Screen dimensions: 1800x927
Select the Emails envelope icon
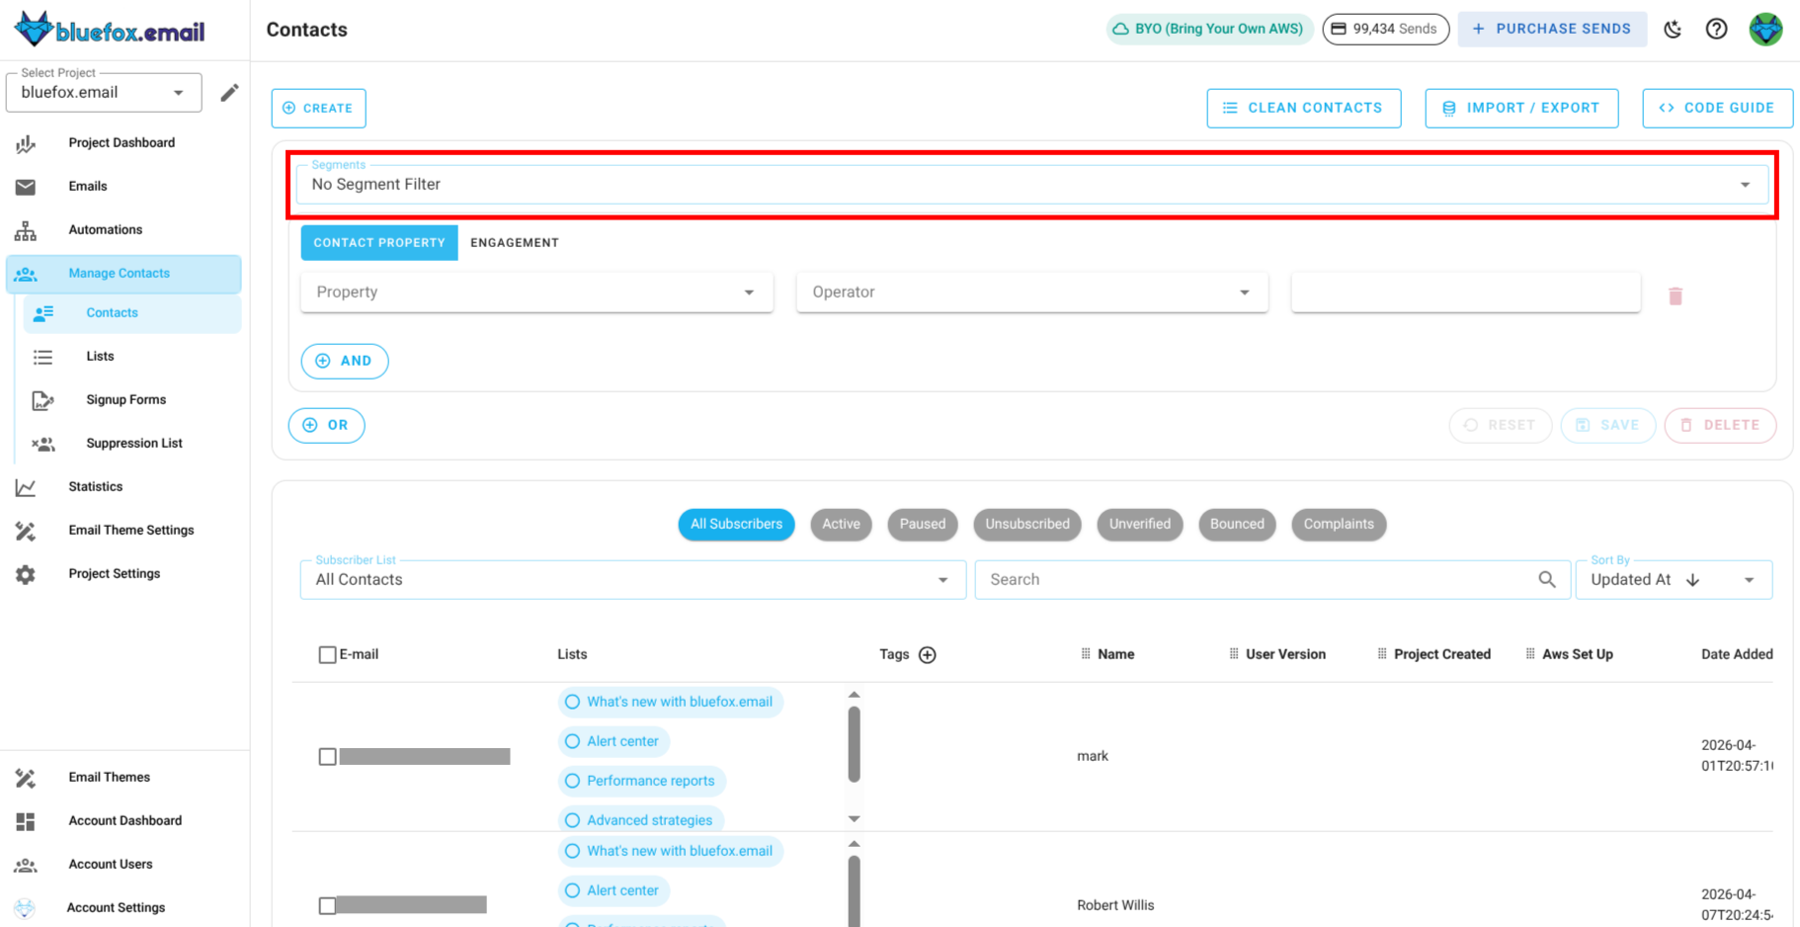[26, 186]
